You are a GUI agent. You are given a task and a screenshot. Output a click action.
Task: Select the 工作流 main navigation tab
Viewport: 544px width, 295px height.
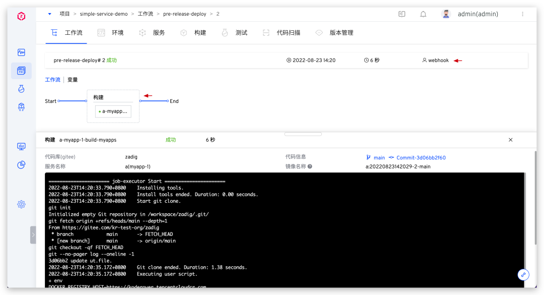[x=66, y=33]
